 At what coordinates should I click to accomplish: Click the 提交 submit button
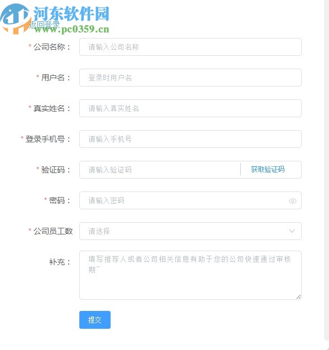(95, 320)
